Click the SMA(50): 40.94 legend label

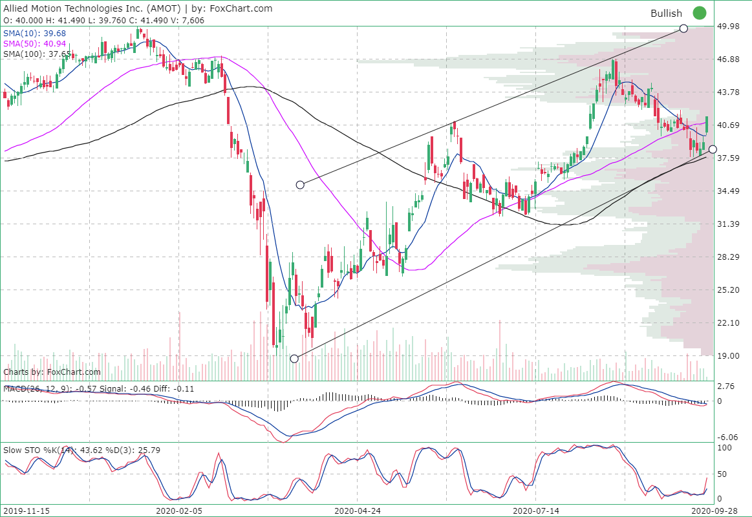coord(34,44)
